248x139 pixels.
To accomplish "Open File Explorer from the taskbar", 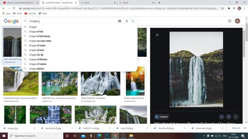I will click(x=131, y=136).
